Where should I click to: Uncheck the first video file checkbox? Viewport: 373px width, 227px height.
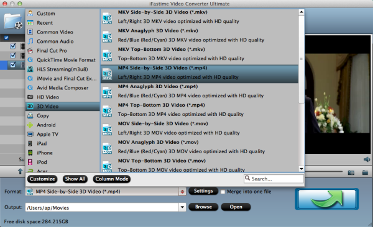click(x=13, y=46)
